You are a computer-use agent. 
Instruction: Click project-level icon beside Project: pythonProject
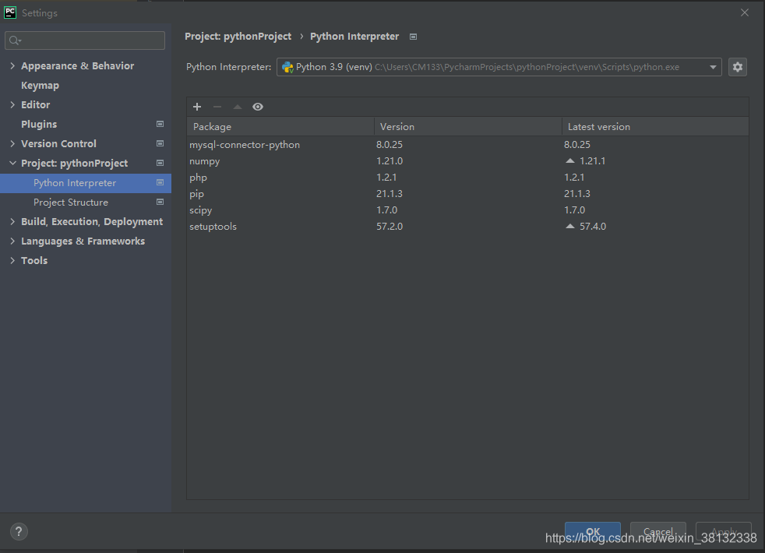[x=160, y=164]
